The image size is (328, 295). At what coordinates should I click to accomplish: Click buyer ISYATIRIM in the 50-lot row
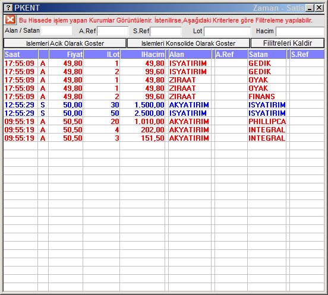188,113
